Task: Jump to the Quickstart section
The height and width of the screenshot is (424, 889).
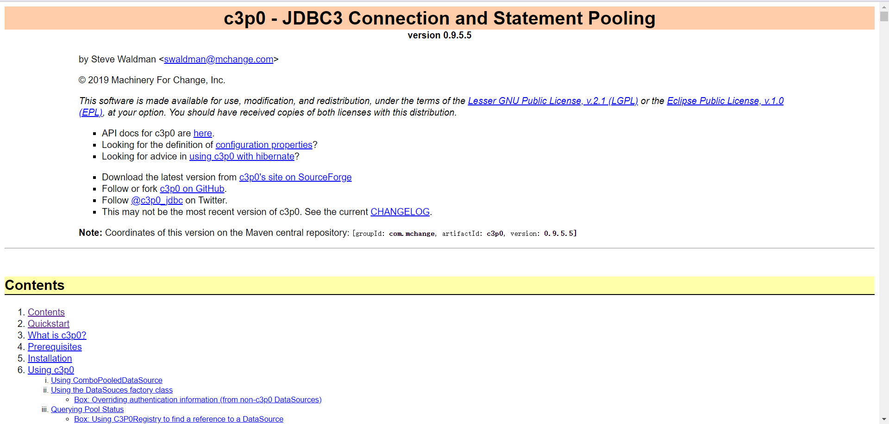Action: [x=49, y=324]
